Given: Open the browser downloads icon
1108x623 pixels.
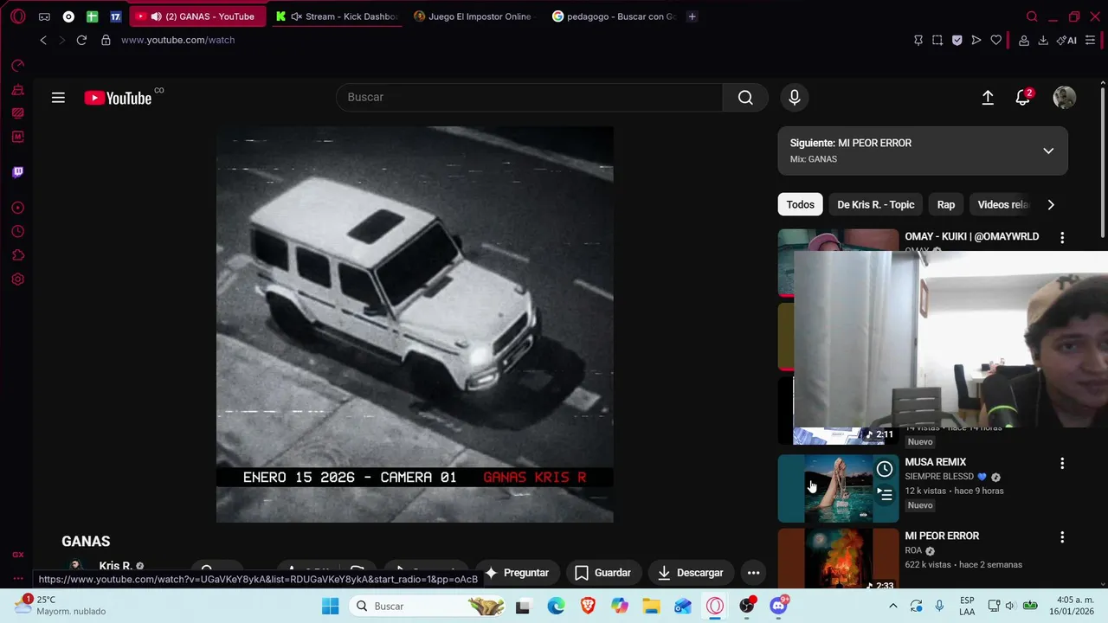Looking at the screenshot, I should click(1043, 40).
